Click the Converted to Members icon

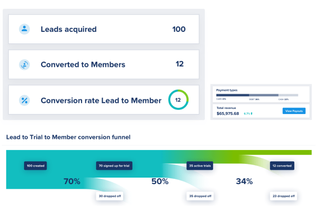[24, 65]
